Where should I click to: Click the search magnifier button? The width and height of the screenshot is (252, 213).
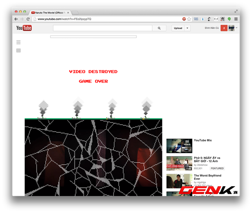[x=159, y=28]
